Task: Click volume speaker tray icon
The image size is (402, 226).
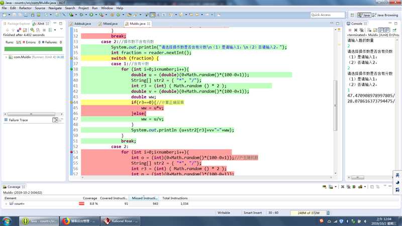Action: [365, 221]
